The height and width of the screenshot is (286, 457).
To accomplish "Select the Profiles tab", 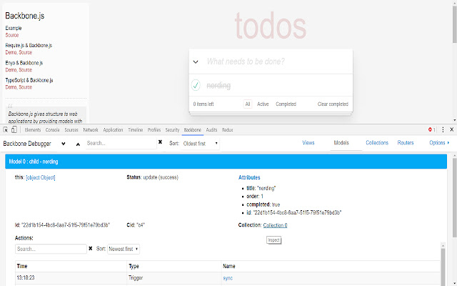I will (x=154, y=130).
